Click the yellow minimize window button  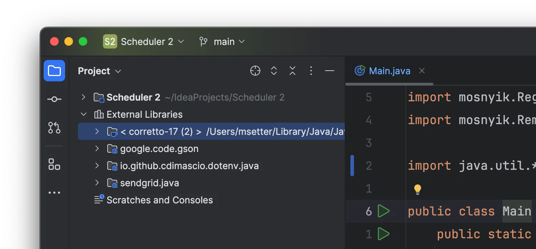point(69,41)
